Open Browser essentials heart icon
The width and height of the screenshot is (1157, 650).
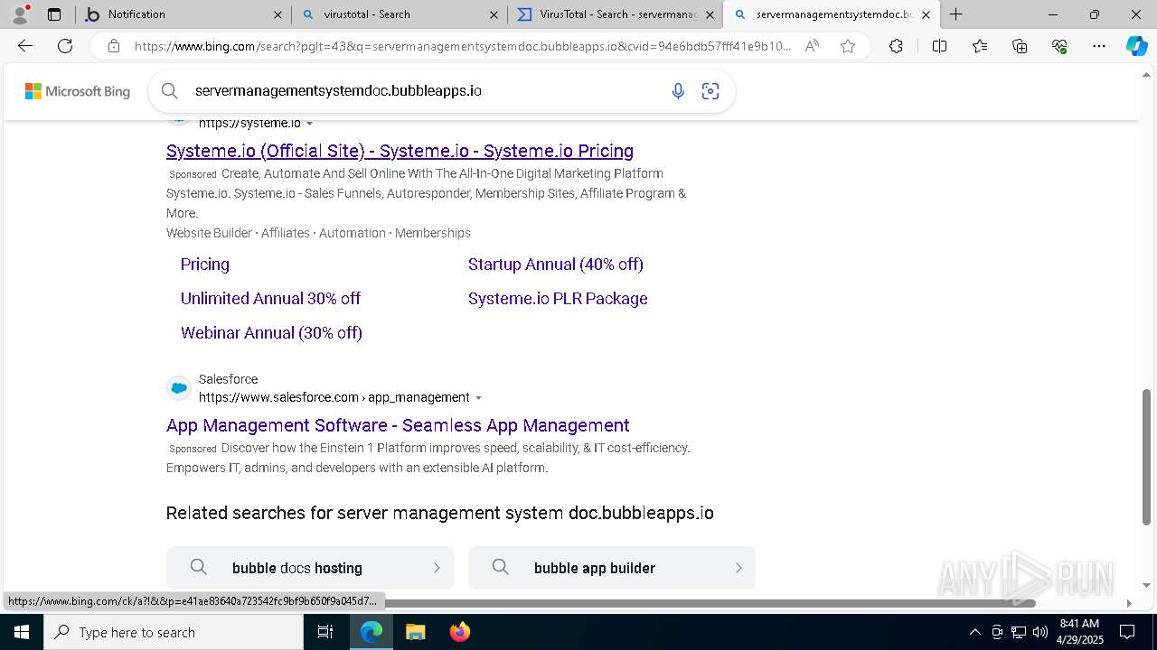[x=1059, y=46]
